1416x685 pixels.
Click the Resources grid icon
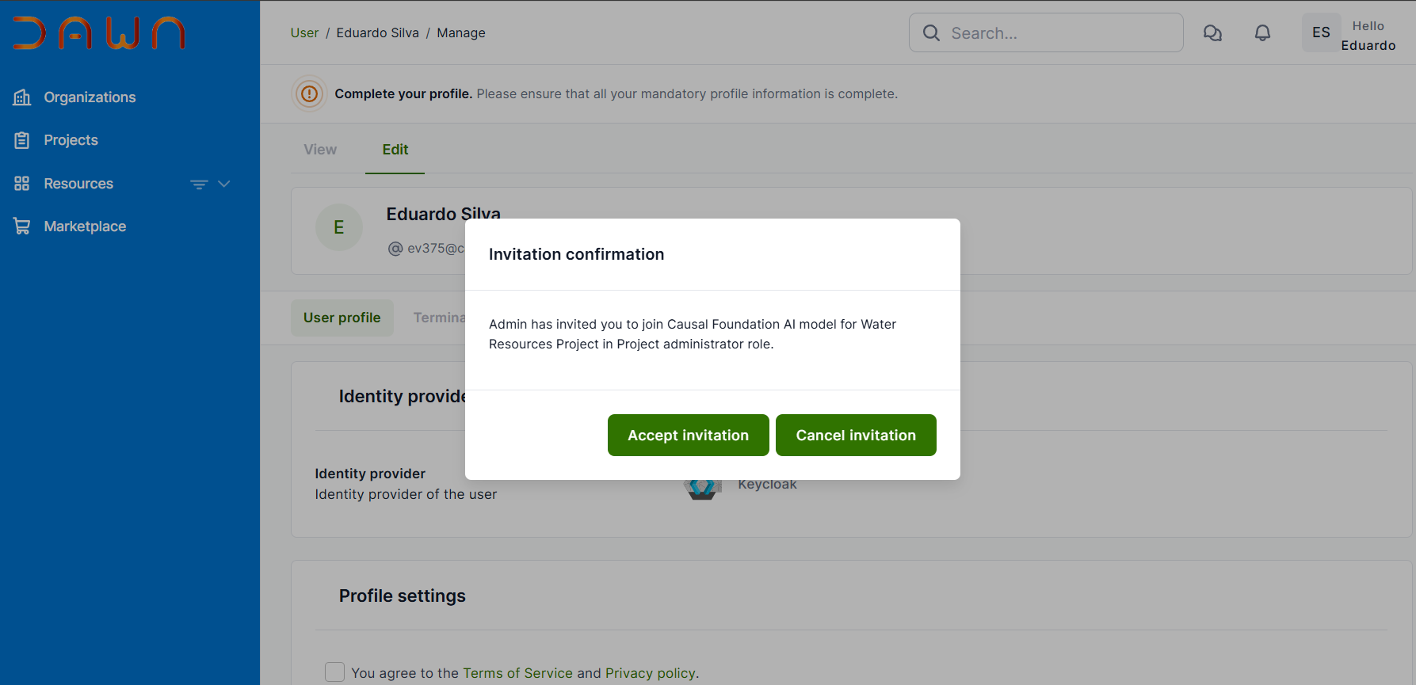click(x=22, y=184)
